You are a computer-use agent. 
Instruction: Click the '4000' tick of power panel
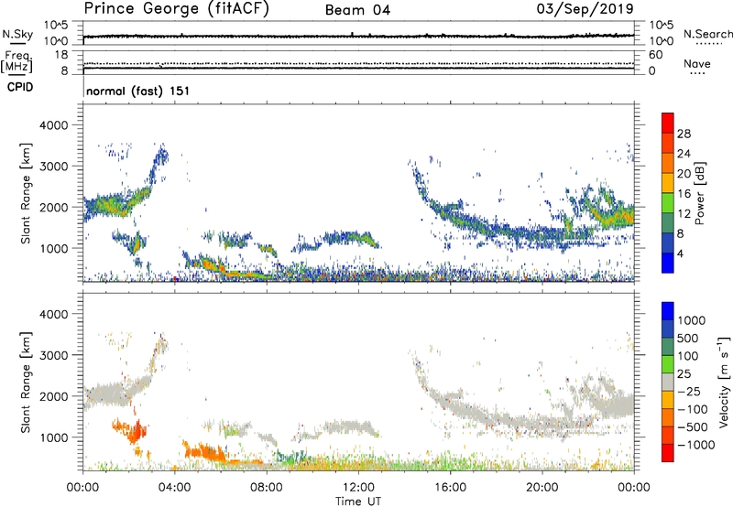(53, 125)
